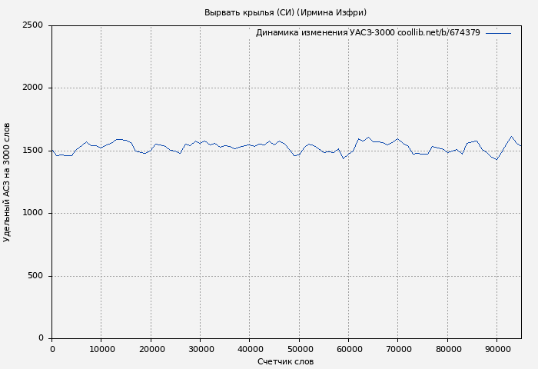Choose the 40000 tick on x-axis

click(249, 349)
